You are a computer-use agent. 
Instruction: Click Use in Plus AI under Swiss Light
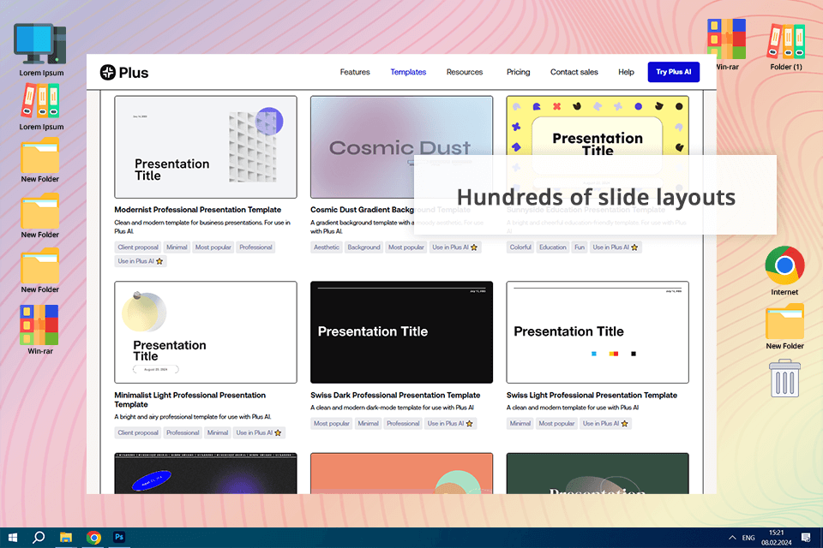click(x=605, y=423)
